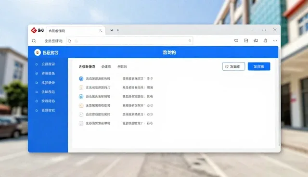The image size is (308, 177).
Task: Click the blue circle icon of the first list row
Action: (81, 79)
